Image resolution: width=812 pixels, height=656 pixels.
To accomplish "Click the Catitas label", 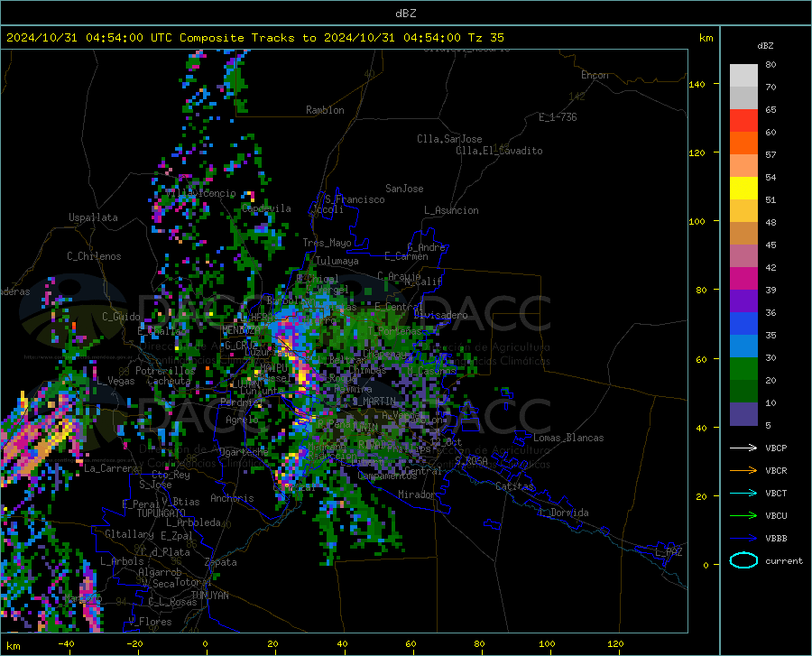I will 515,486.
